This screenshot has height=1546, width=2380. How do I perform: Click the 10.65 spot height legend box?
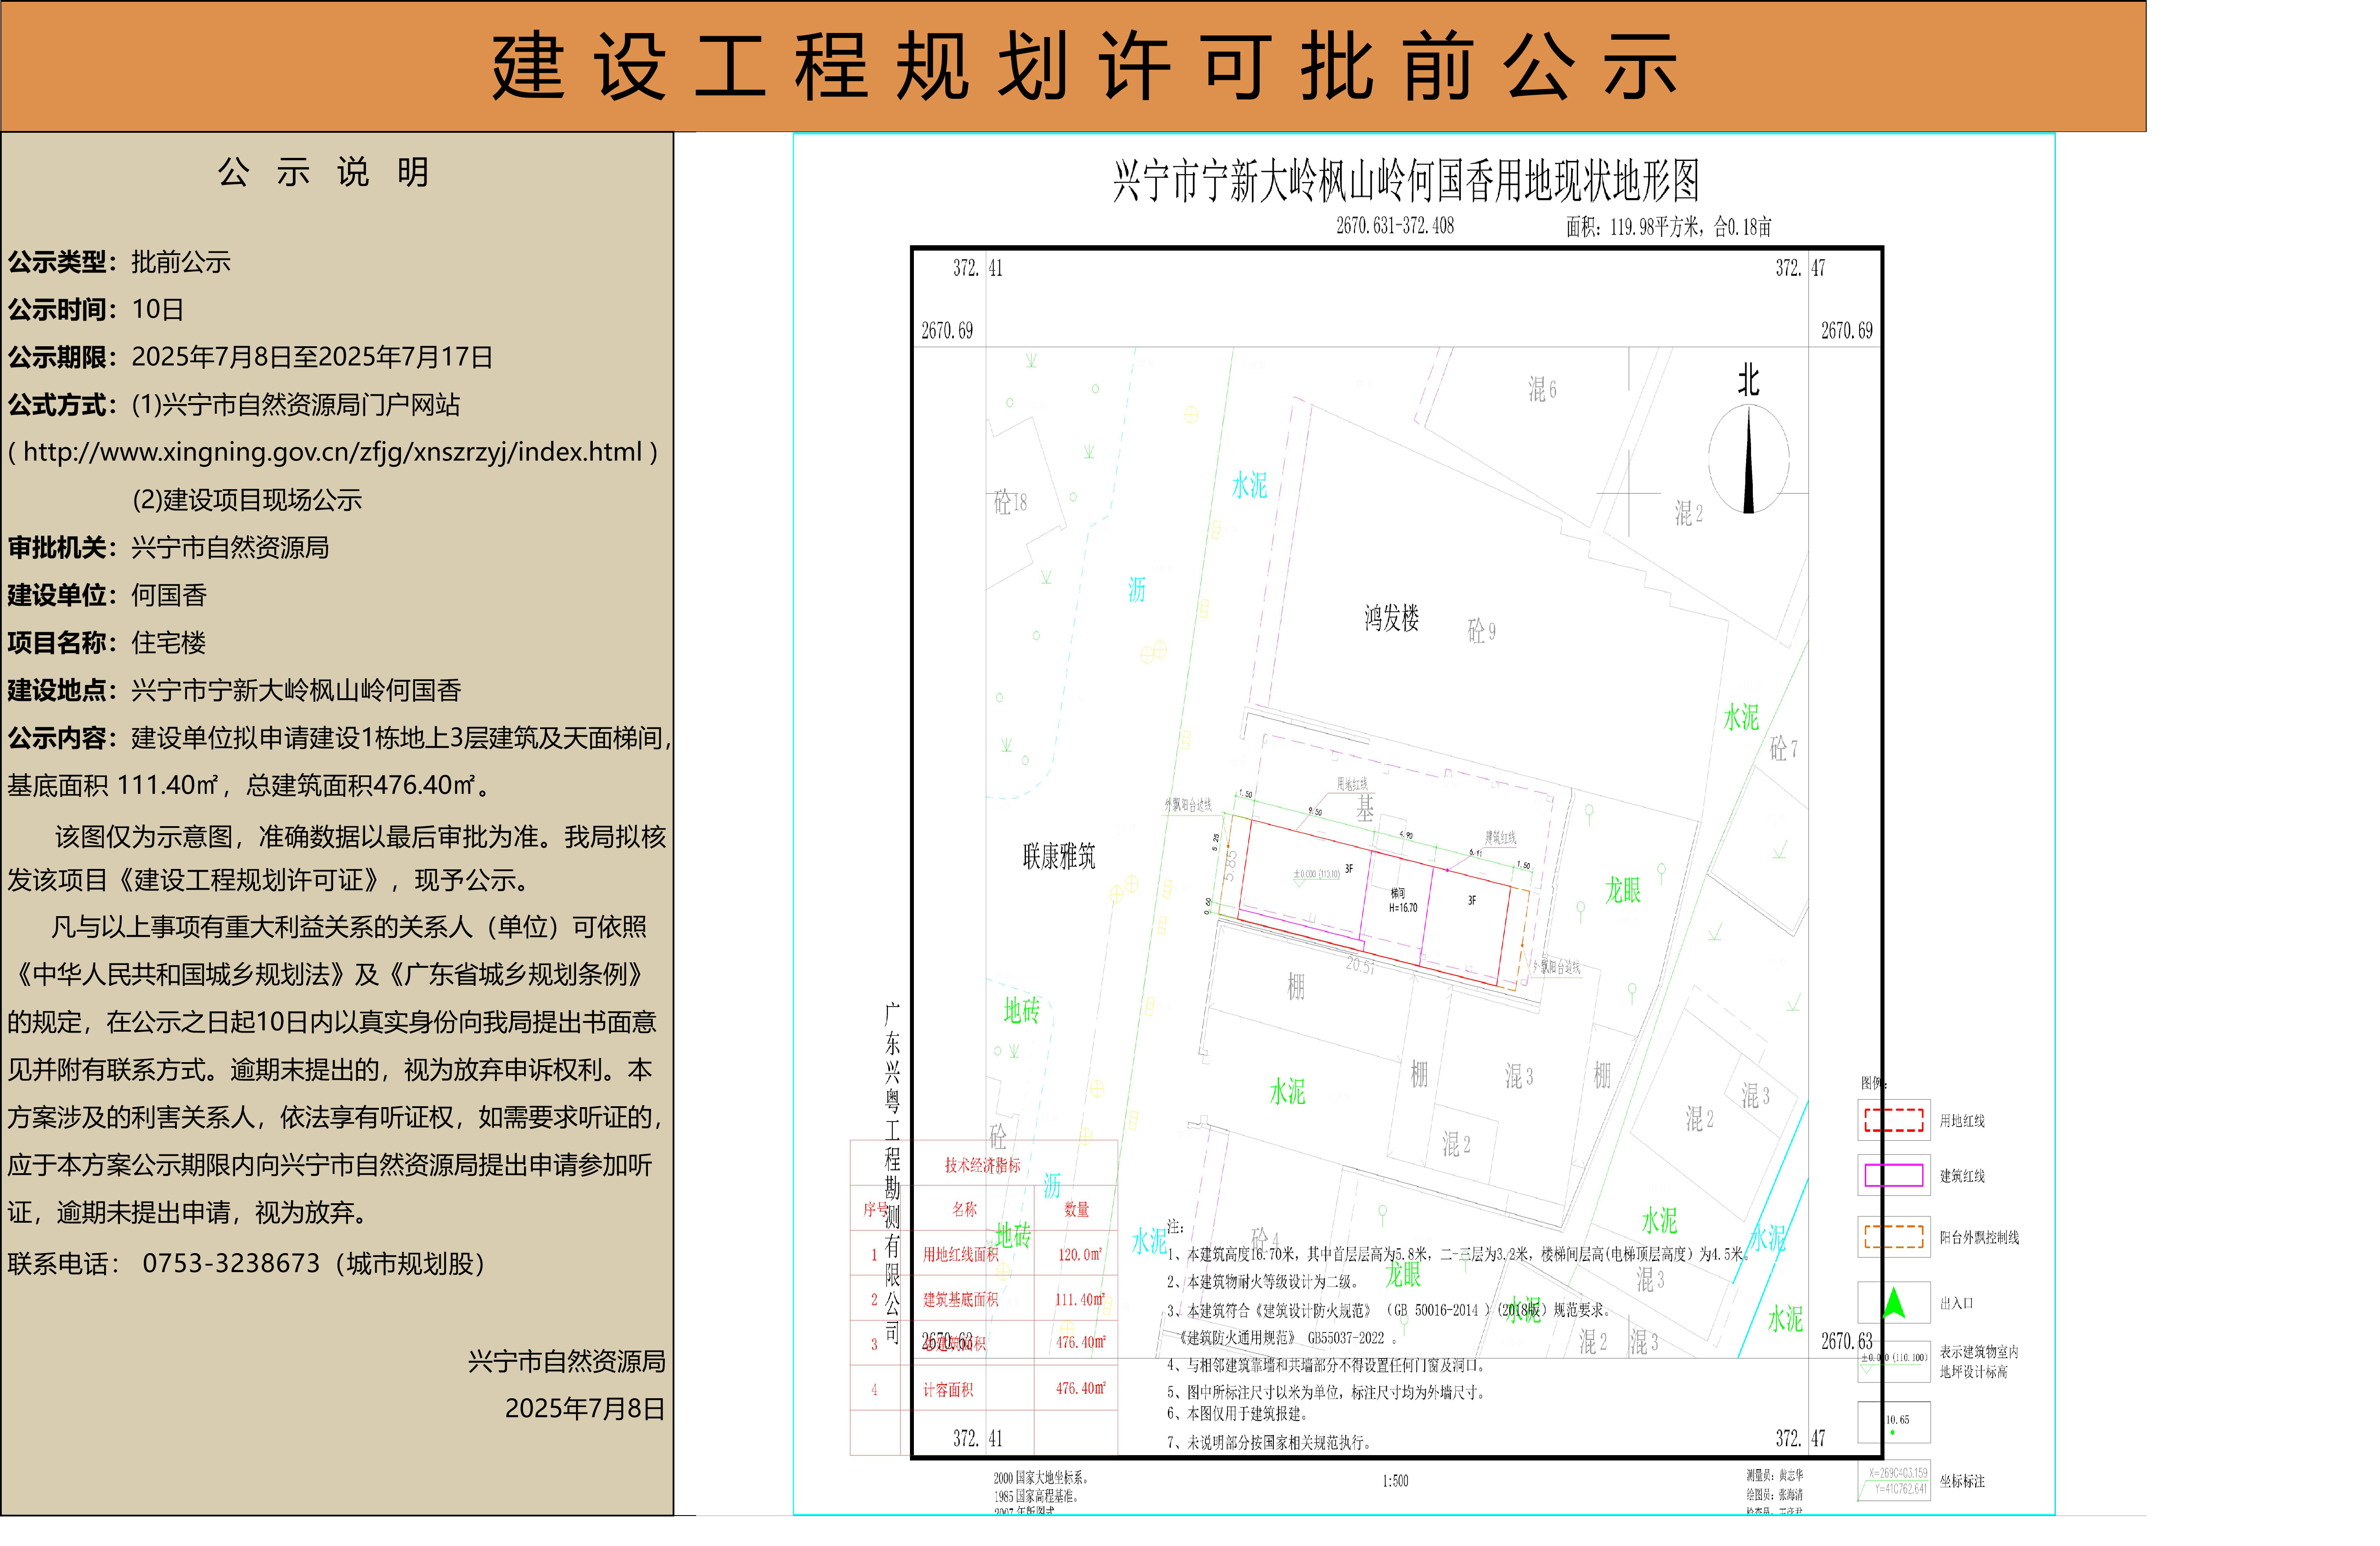[1893, 1422]
